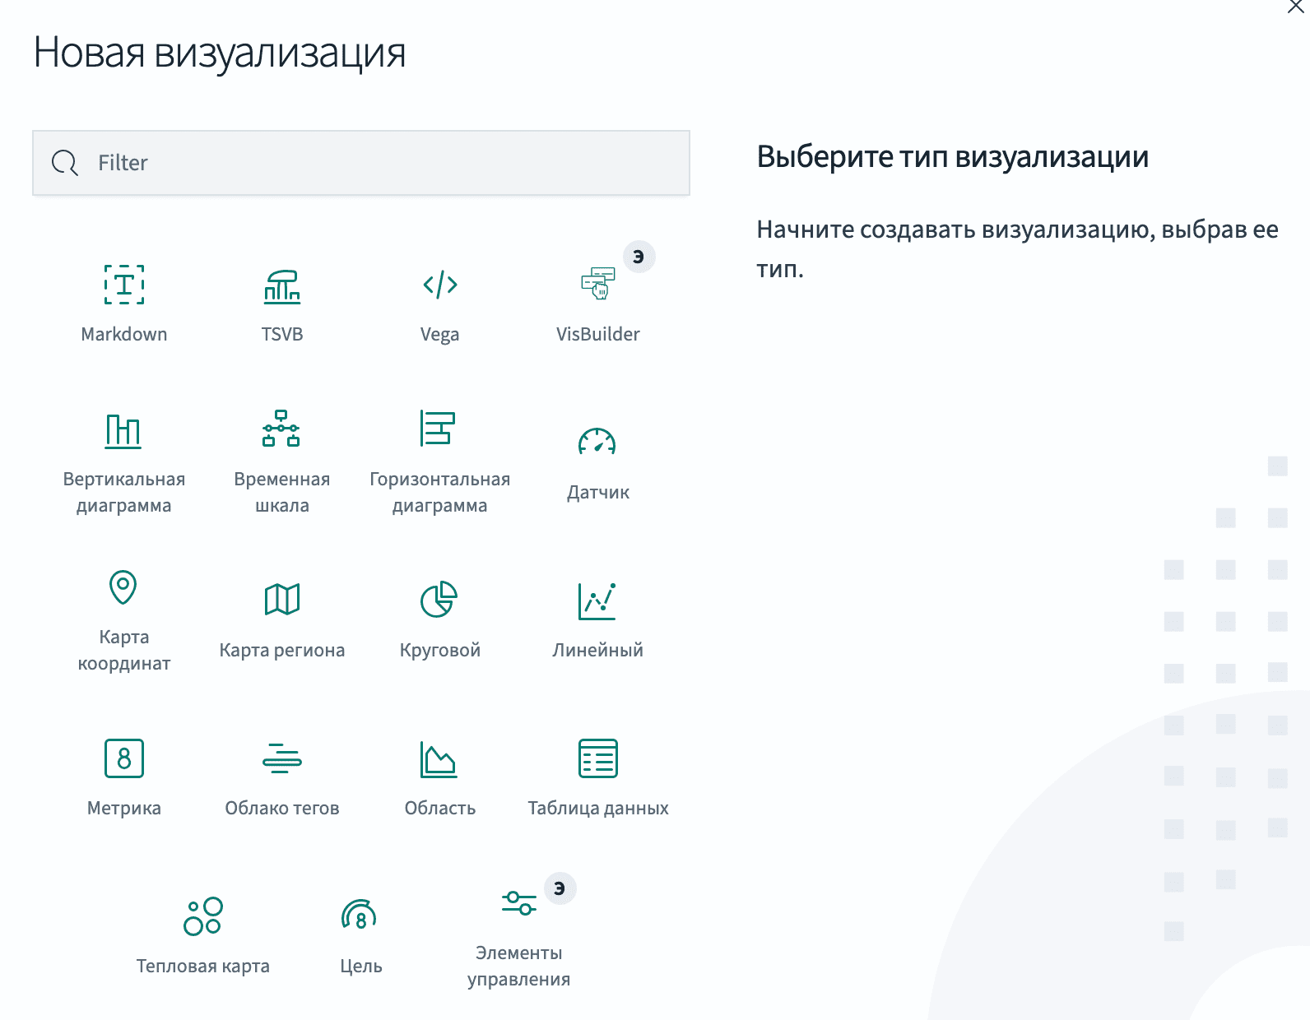Screen dimensions: 1310x1020
Task: Choose the Цель goal visualization
Action: 361,917
